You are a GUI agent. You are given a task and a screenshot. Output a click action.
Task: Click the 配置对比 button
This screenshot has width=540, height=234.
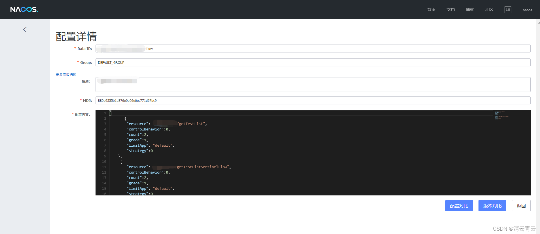coord(459,206)
